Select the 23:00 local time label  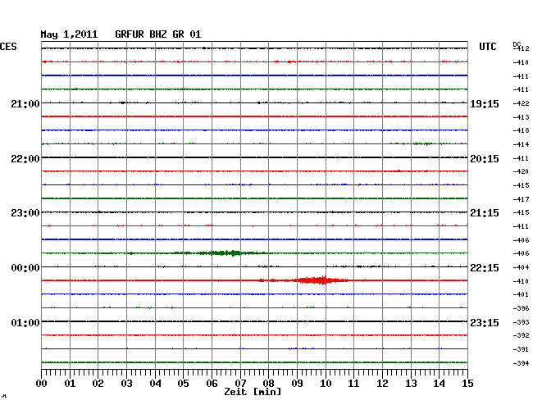pyautogui.click(x=25, y=213)
